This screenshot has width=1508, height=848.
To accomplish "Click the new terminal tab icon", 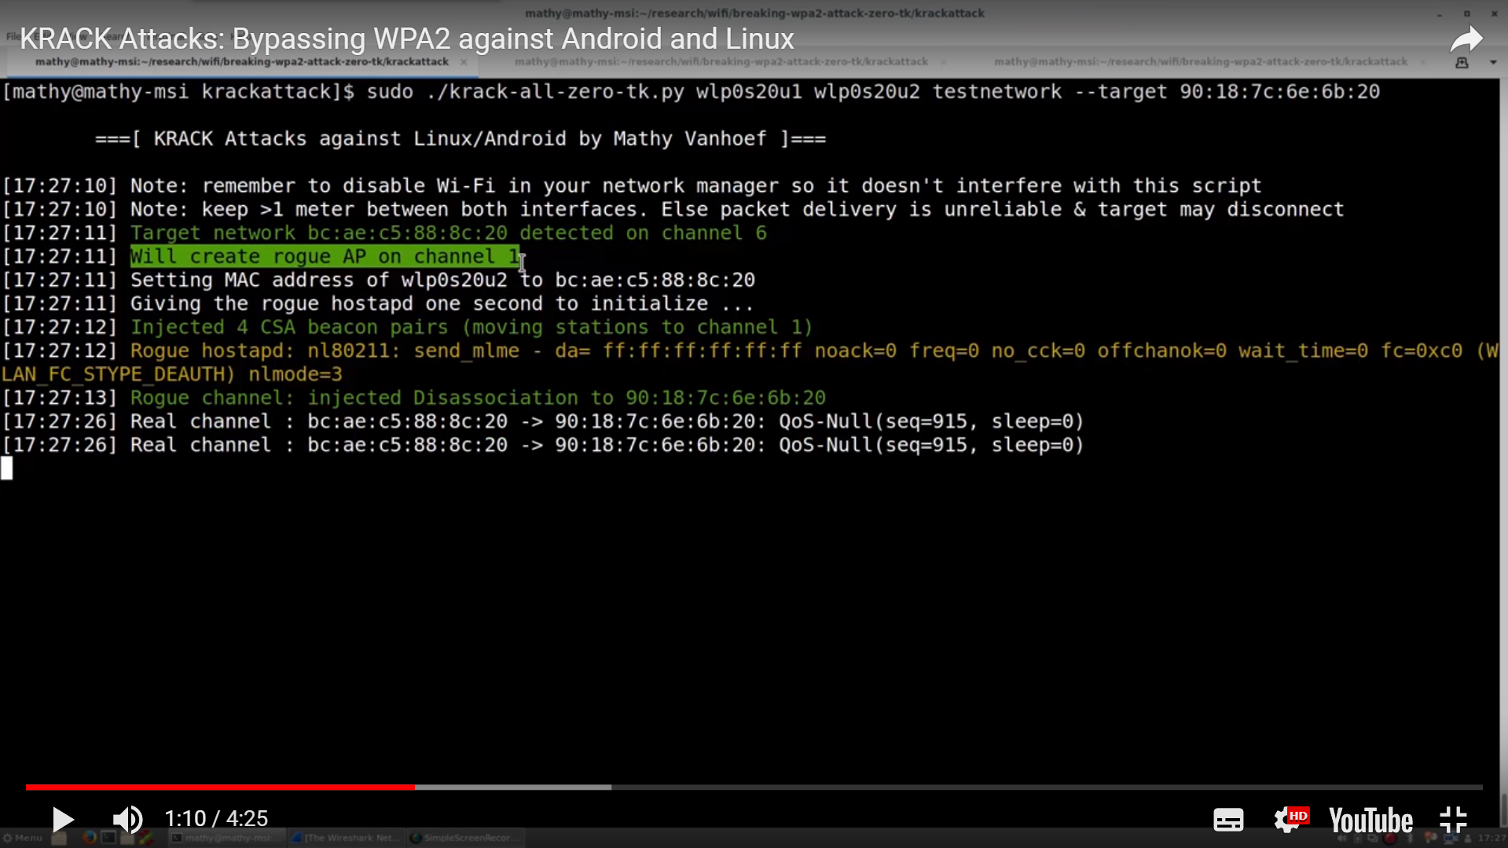I will pos(1462,62).
